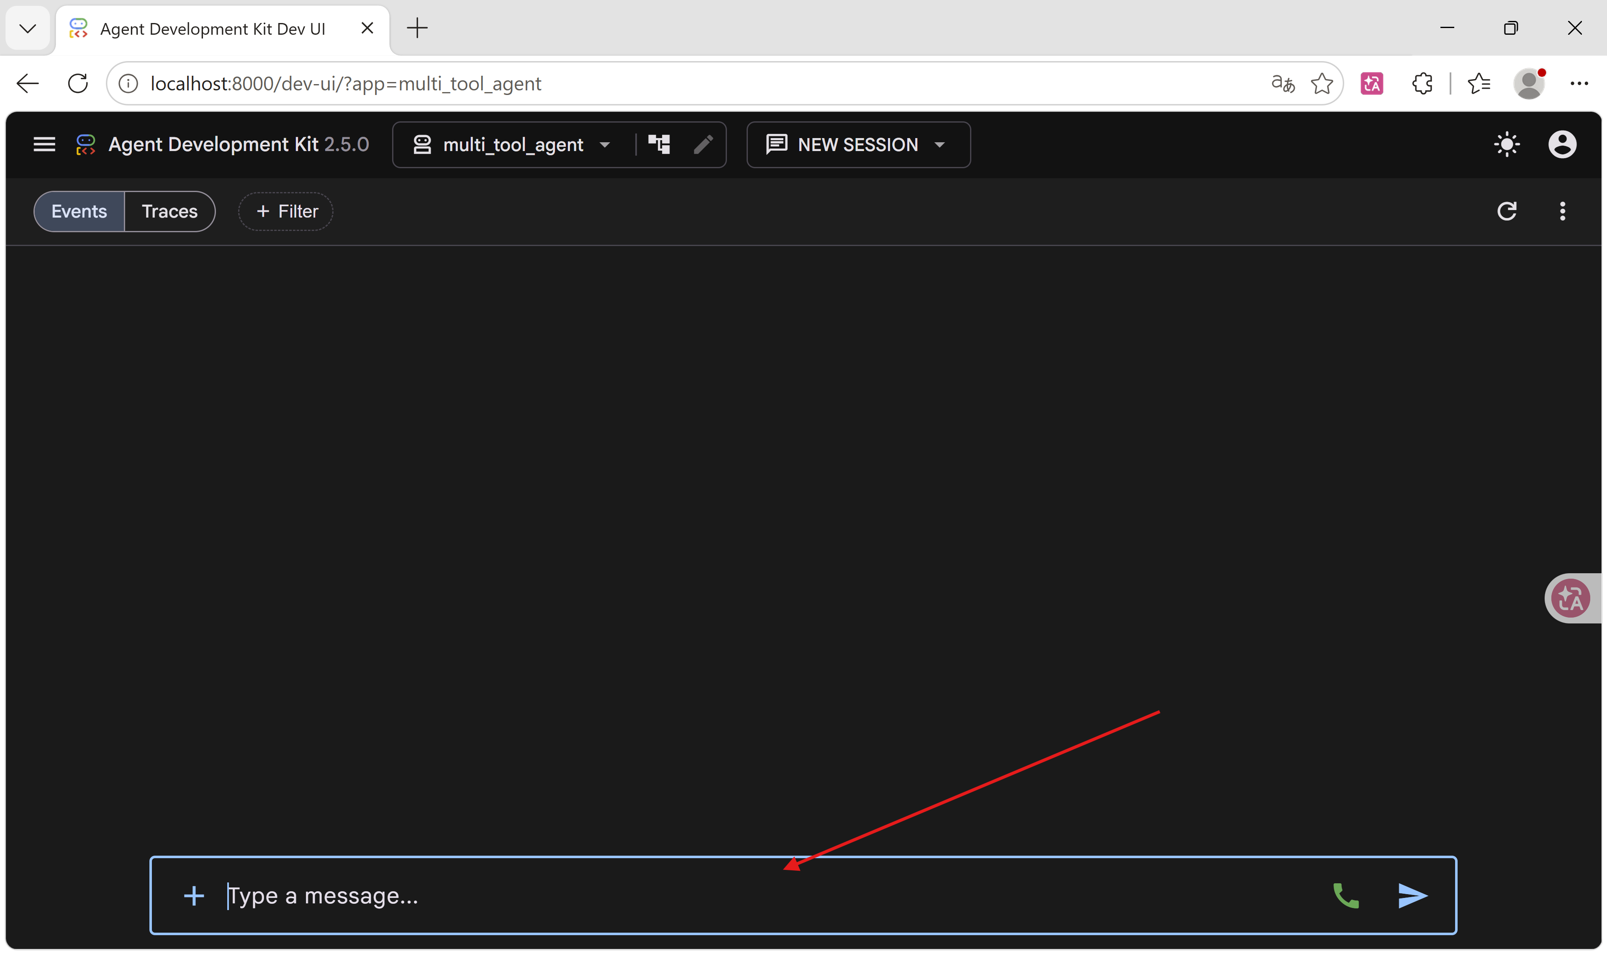Open the browser tab search chevron
The height and width of the screenshot is (954, 1607).
(28, 28)
